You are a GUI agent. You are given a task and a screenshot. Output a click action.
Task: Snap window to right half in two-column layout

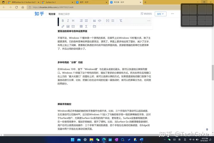pos(193,10)
